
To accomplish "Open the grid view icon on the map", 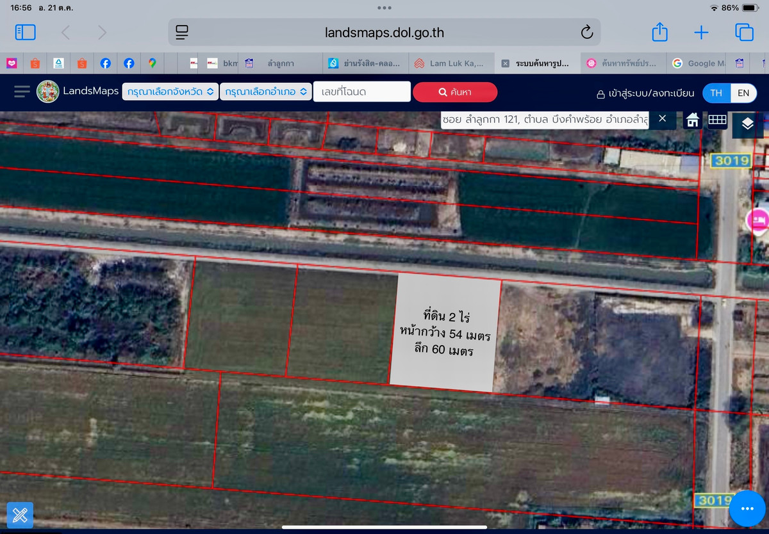I will coord(717,120).
